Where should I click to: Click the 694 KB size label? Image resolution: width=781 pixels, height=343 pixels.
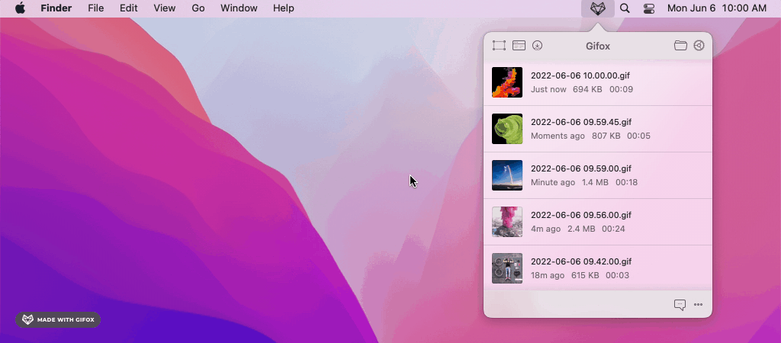click(587, 90)
